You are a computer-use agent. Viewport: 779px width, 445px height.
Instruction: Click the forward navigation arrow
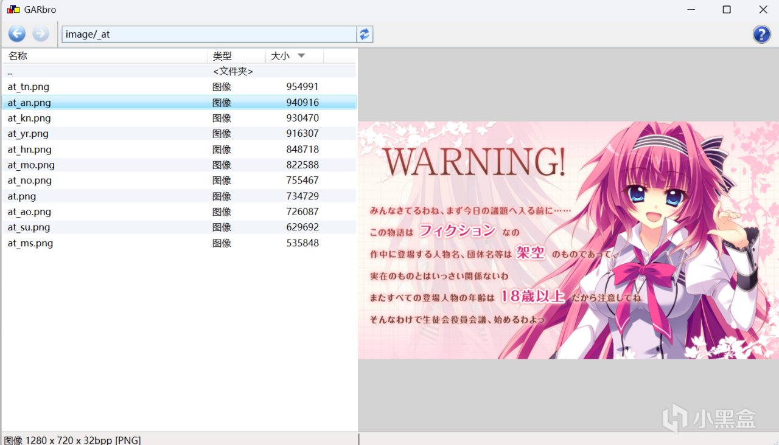(41, 34)
